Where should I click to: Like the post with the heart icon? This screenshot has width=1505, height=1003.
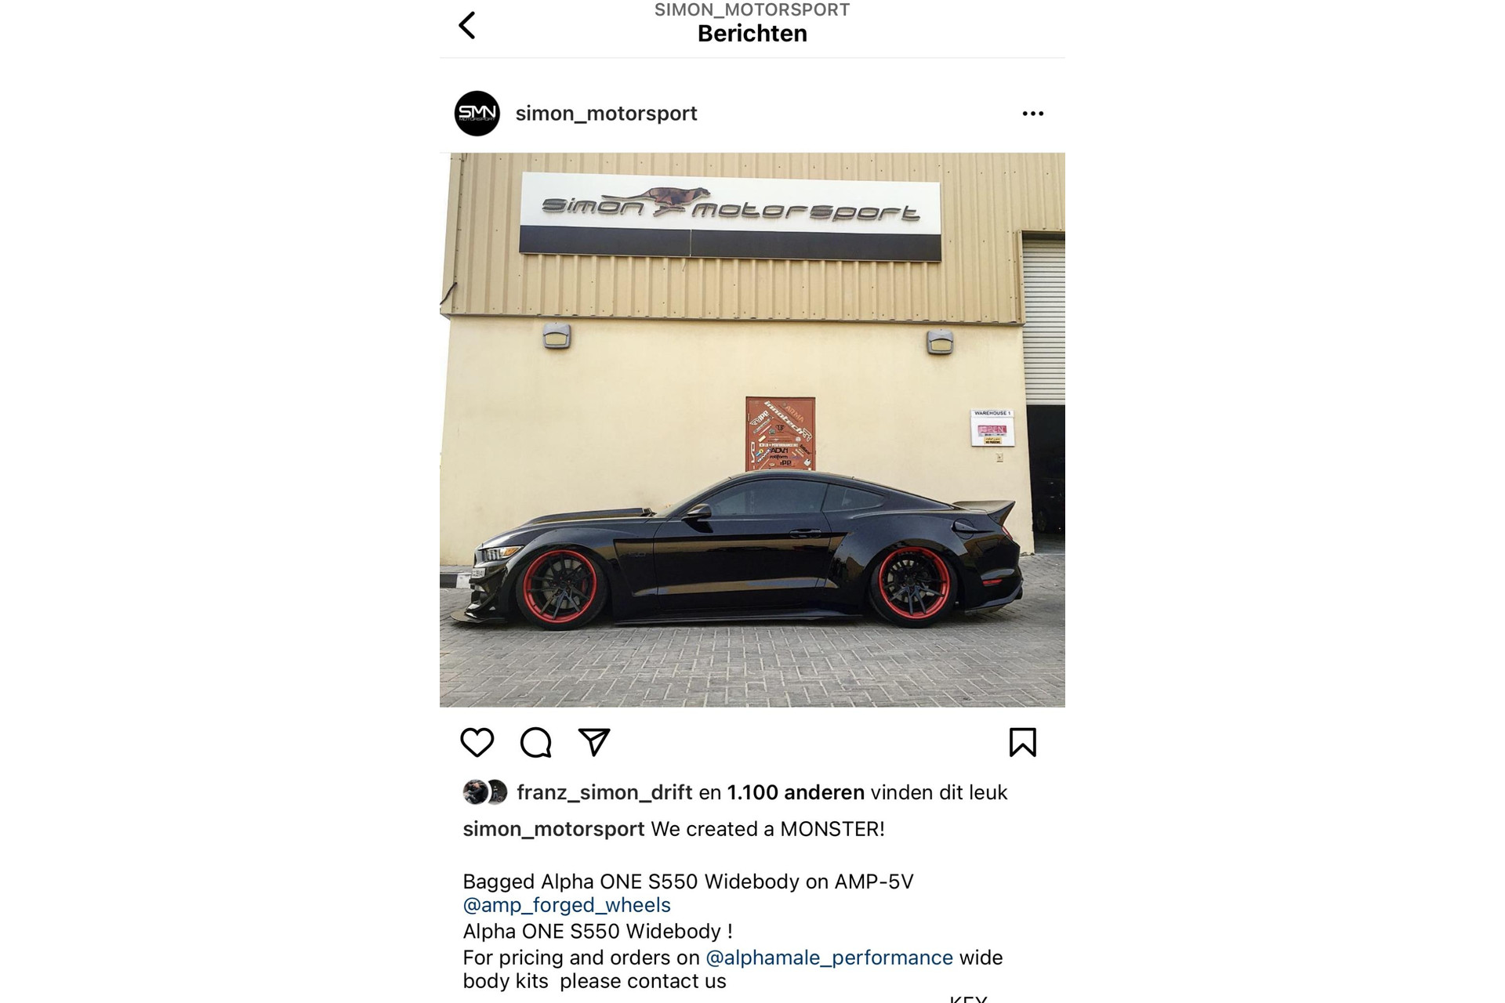[477, 742]
